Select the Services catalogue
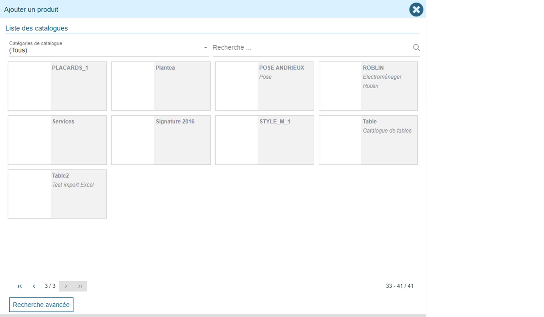Viewport: 544px width, 317px height. 57,140
